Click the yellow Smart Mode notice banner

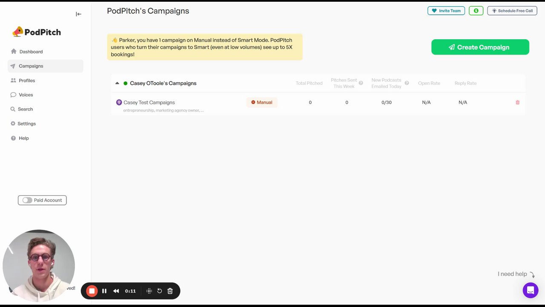pos(205,47)
